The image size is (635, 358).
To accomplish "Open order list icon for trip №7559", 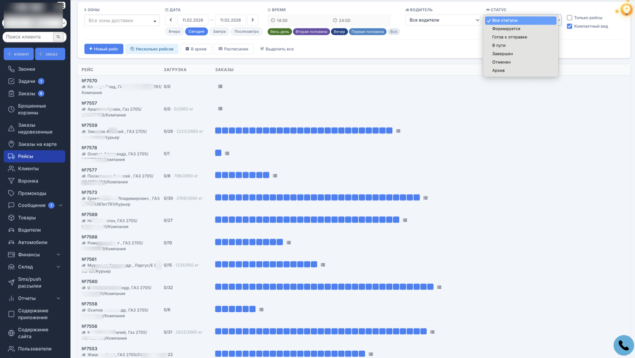I will (x=398, y=131).
